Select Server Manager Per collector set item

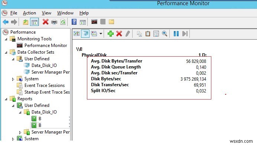[51, 72]
